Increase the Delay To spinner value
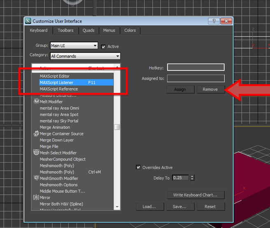270x228 pixels. (x=192, y=176)
